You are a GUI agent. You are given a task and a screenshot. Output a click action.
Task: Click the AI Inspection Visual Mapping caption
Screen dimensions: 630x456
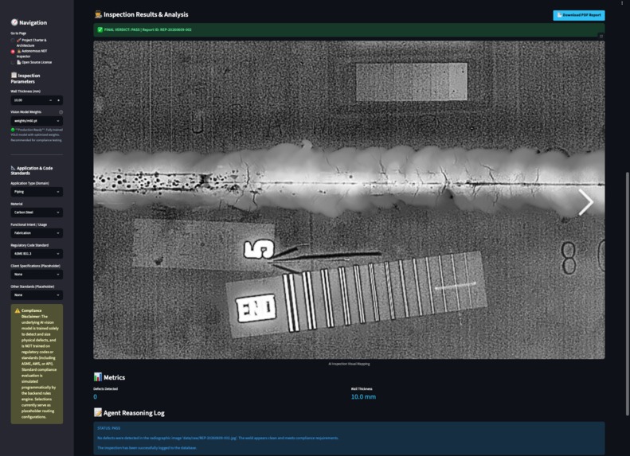coord(349,364)
